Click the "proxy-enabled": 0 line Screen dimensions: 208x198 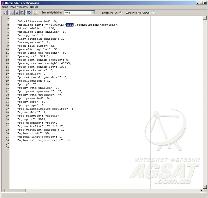34,98
